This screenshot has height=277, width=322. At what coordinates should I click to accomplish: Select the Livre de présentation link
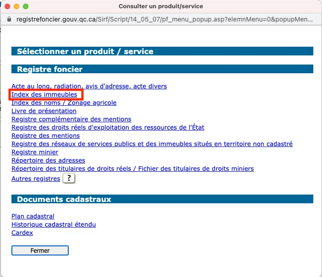click(44, 111)
